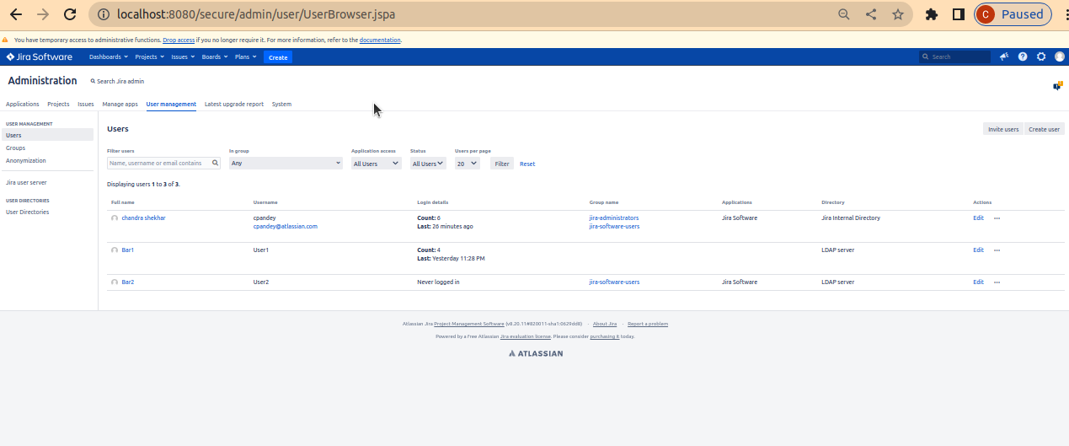Switch to the Issues admin tab
Image resolution: width=1069 pixels, height=446 pixels.
pos(86,105)
